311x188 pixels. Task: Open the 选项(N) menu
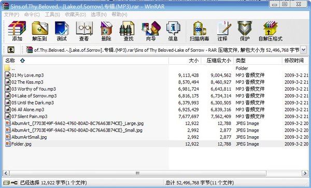pyautogui.click(x=98, y=15)
